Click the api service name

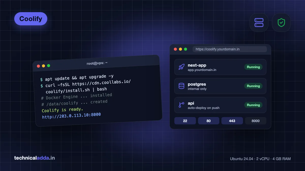191,103
